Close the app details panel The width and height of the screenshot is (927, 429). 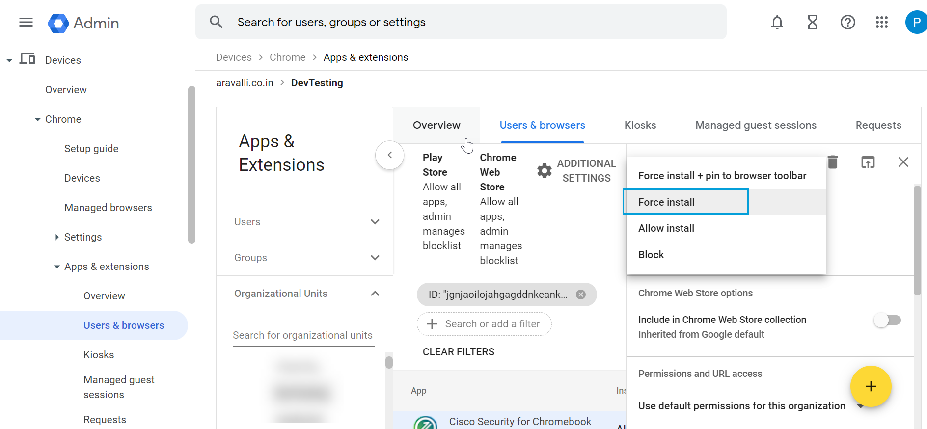tap(903, 162)
